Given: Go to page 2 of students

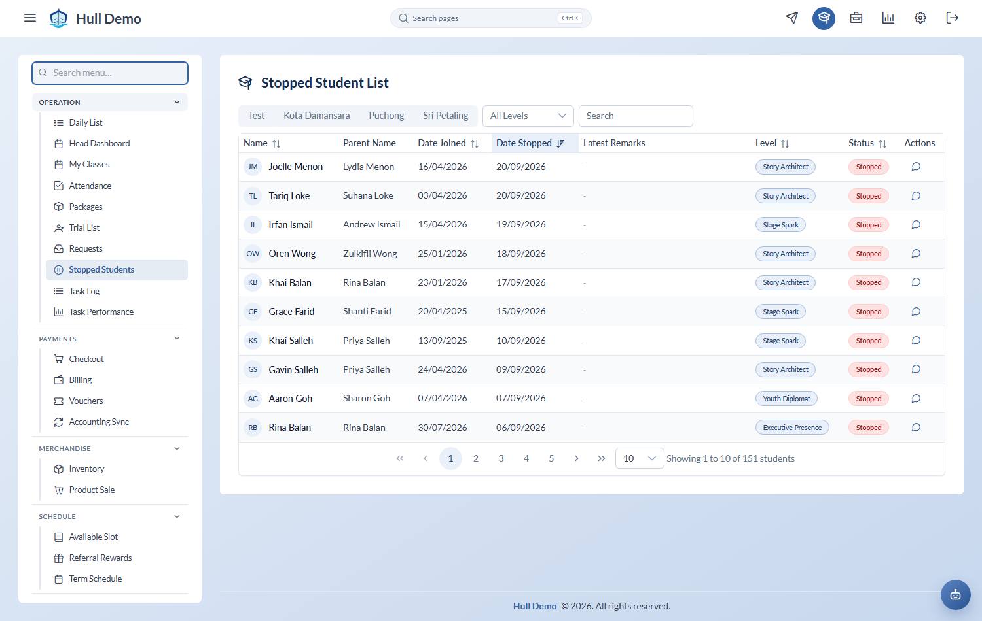Looking at the screenshot, I should [476, 458].
